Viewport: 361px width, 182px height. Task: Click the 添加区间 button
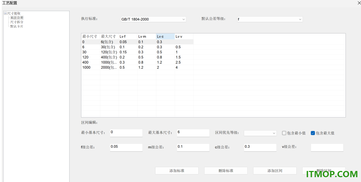pos(275,171)
